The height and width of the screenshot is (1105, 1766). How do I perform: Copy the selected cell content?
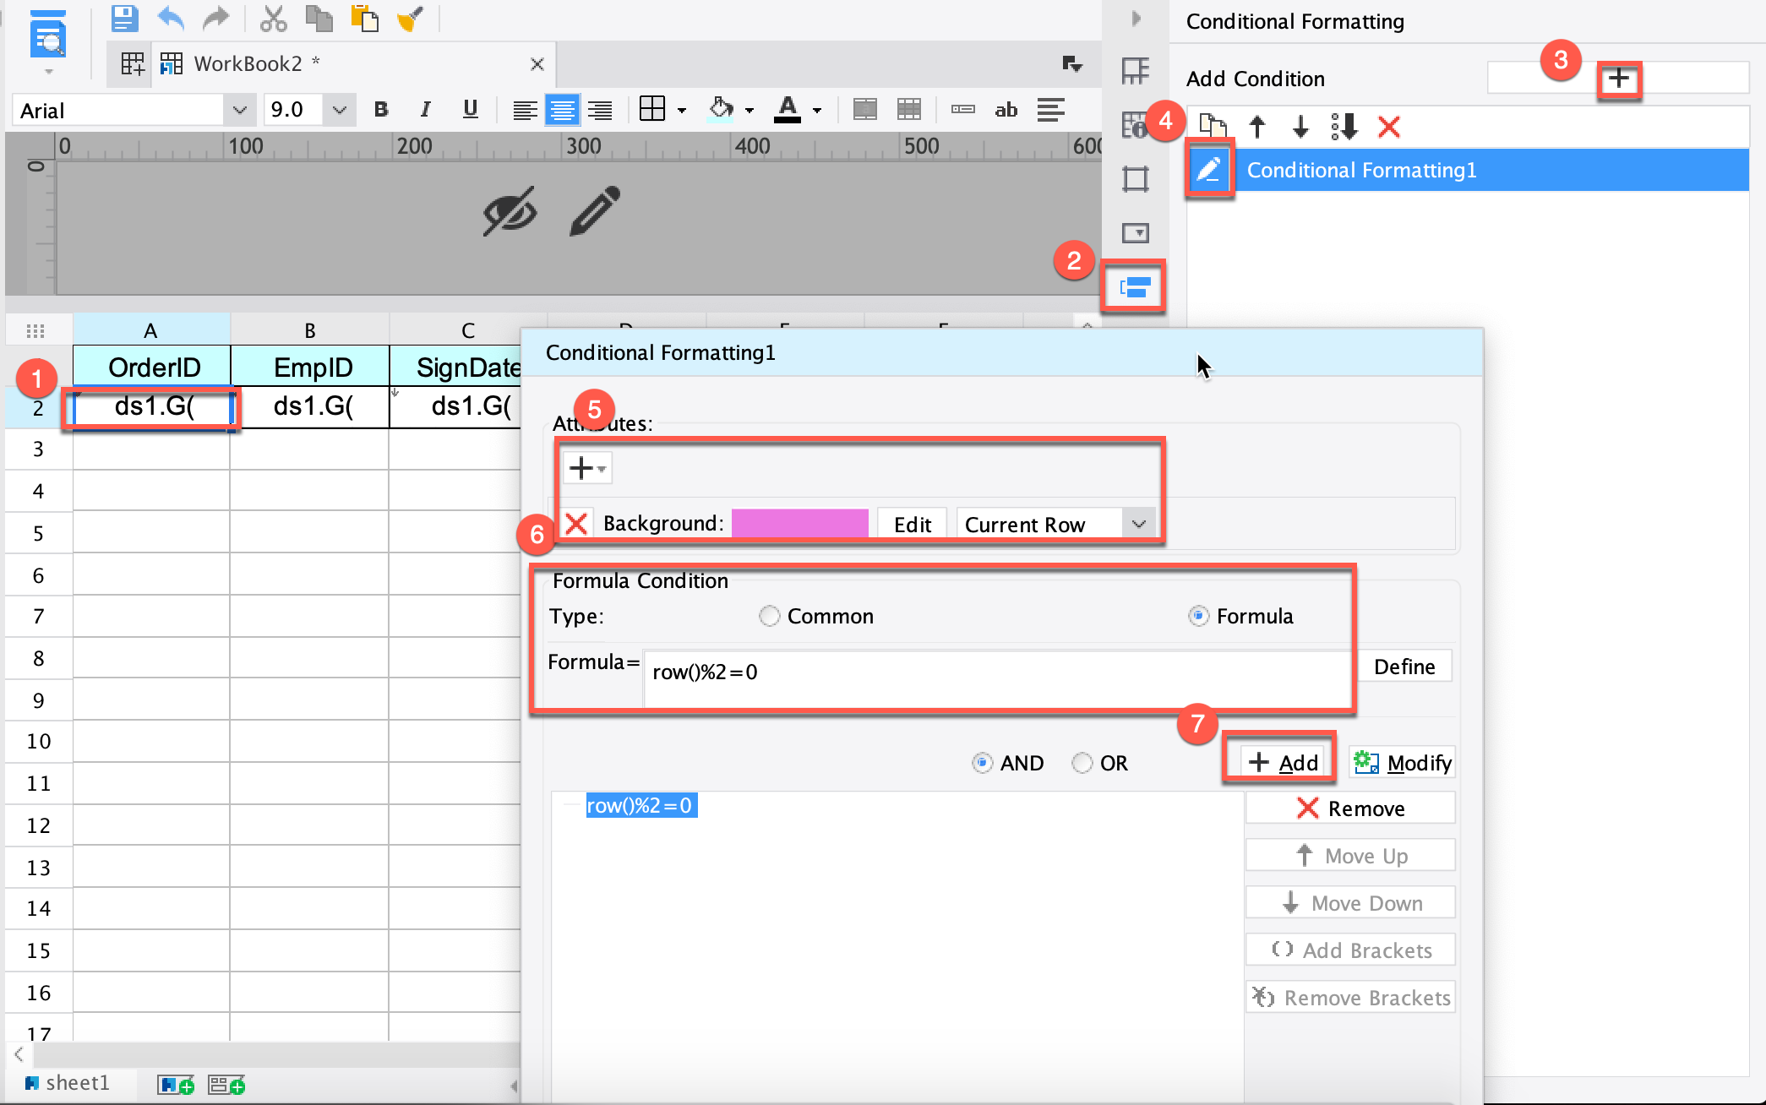tap(319, 18)
